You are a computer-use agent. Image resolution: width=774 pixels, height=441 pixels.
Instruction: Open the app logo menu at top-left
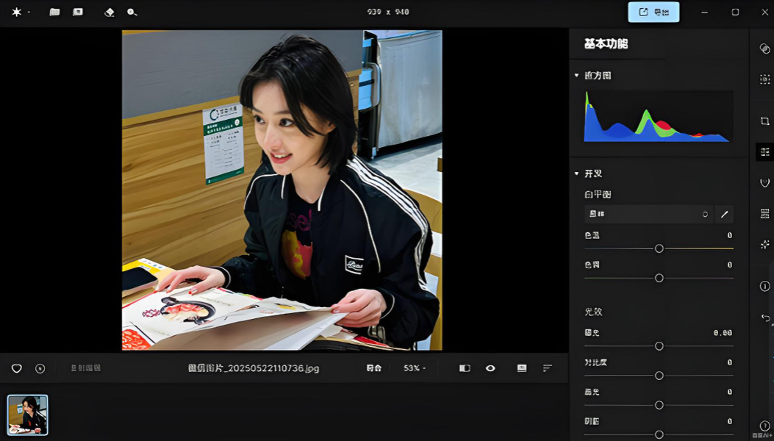(17, 12)
